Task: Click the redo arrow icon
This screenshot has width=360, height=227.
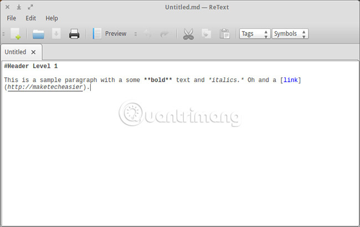Action: pyautogui.click(x=164, y=34)
